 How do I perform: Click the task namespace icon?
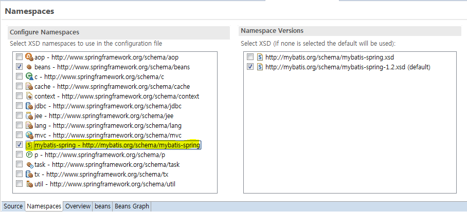tap(29, 164)
